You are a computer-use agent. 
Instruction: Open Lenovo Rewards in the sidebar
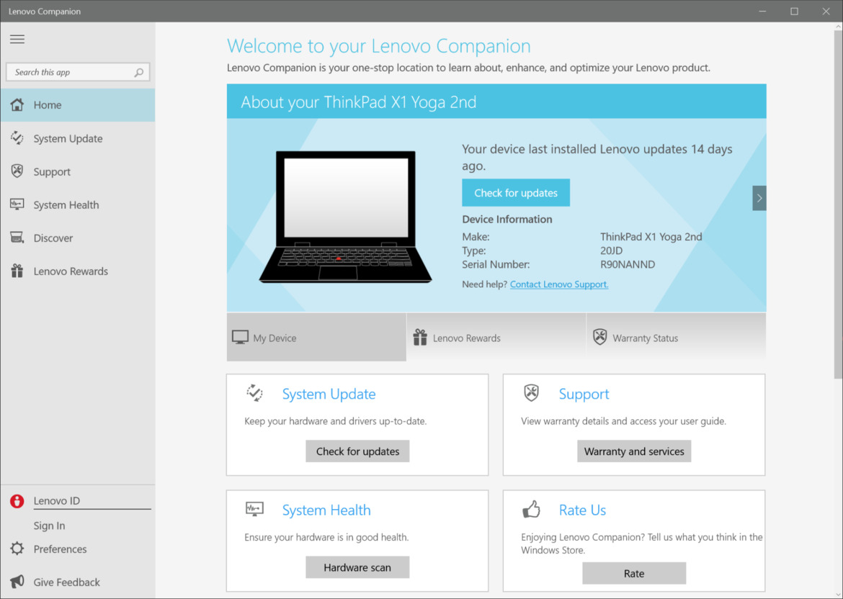[78, 271]
